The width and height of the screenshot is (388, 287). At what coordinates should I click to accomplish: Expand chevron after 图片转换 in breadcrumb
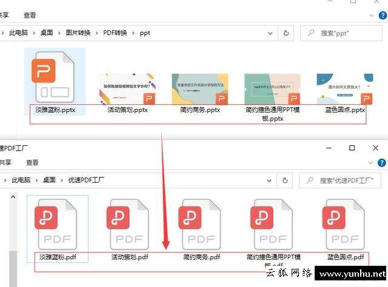[96, 33]
